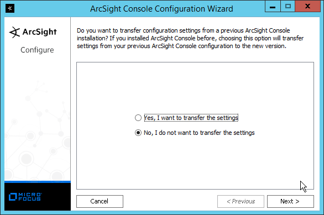Select the No transfer radio button
The width and height of the screenshot is (324, 215).
coord(138,133)
